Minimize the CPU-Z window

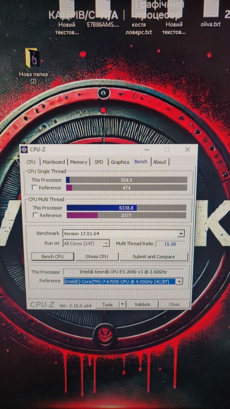click(x=147, y=150)
